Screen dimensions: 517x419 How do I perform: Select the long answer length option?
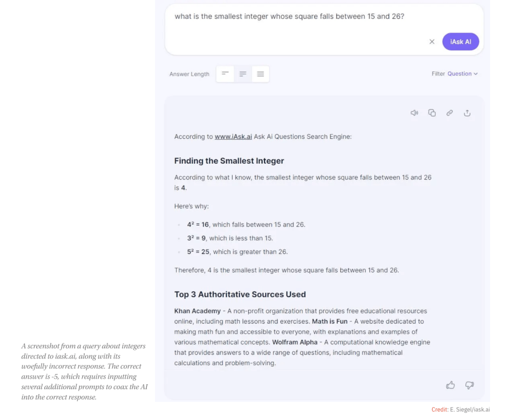[261, 74]
